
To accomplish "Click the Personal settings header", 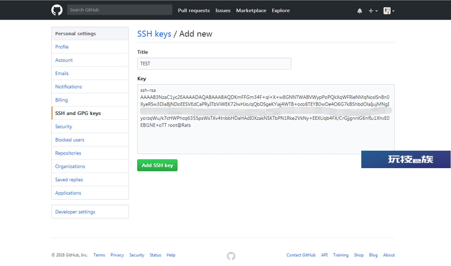I will click(x=90, y=34).
